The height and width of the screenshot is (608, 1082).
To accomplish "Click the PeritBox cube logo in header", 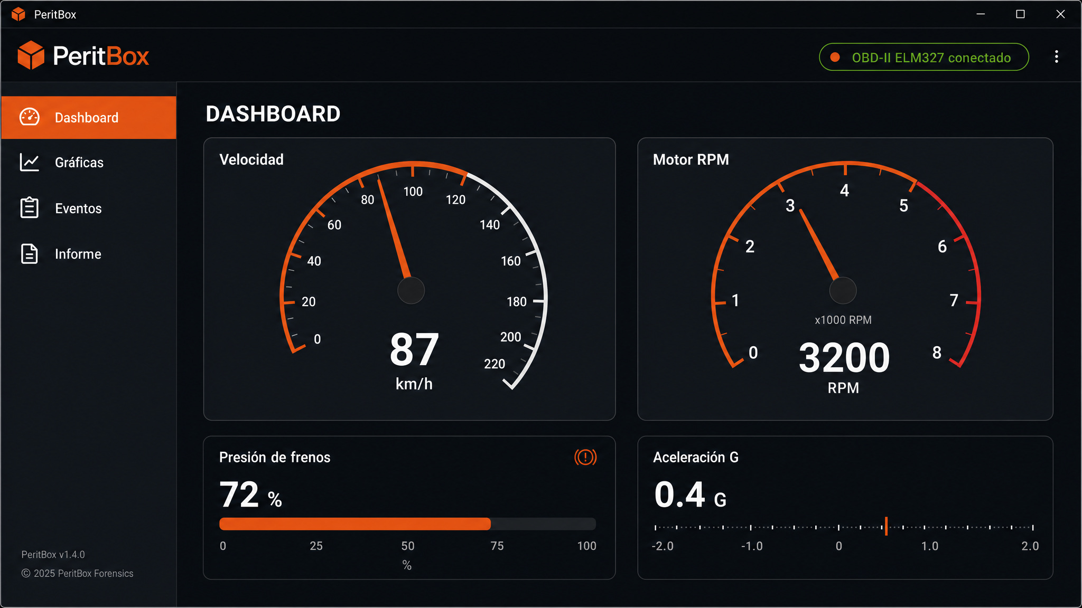I will click(31, 55).
